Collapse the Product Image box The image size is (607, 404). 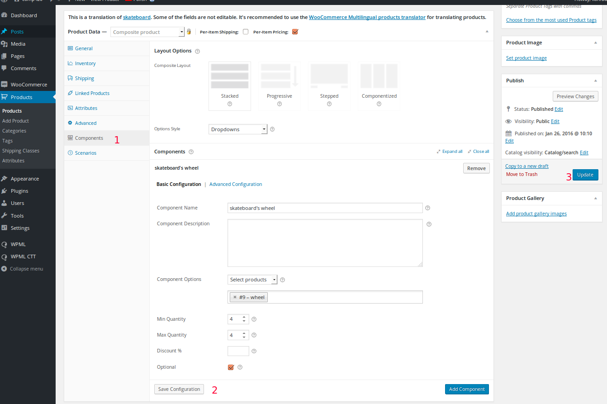coord(595,43)
